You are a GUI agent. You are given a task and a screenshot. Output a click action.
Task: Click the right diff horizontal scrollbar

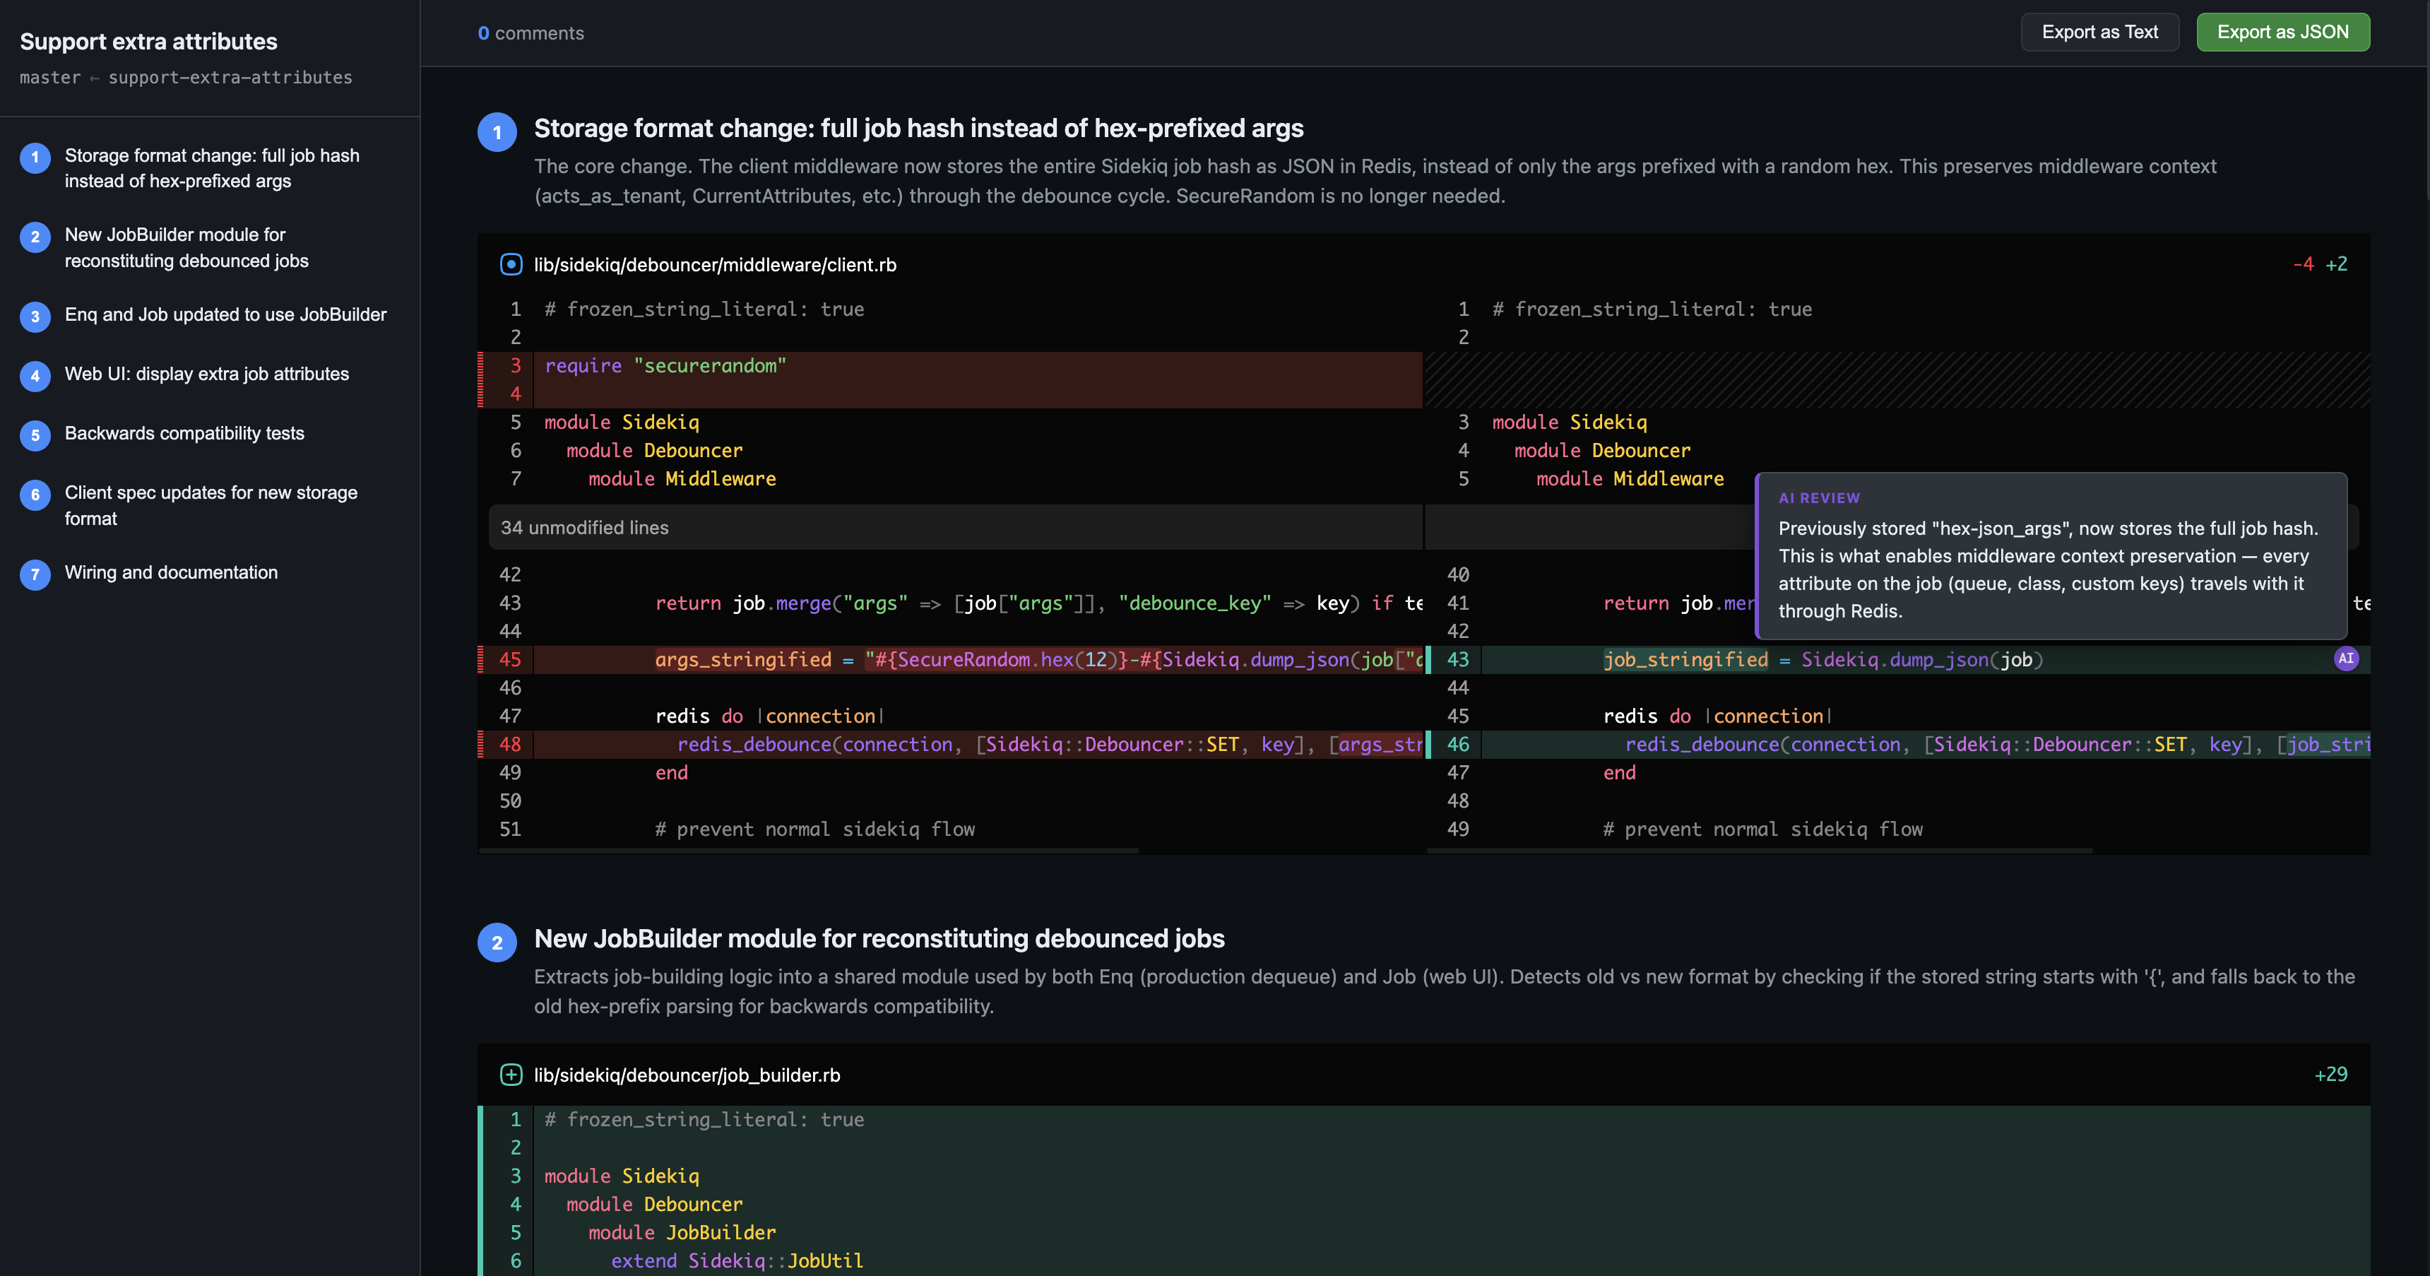[x=1760, y=851]
